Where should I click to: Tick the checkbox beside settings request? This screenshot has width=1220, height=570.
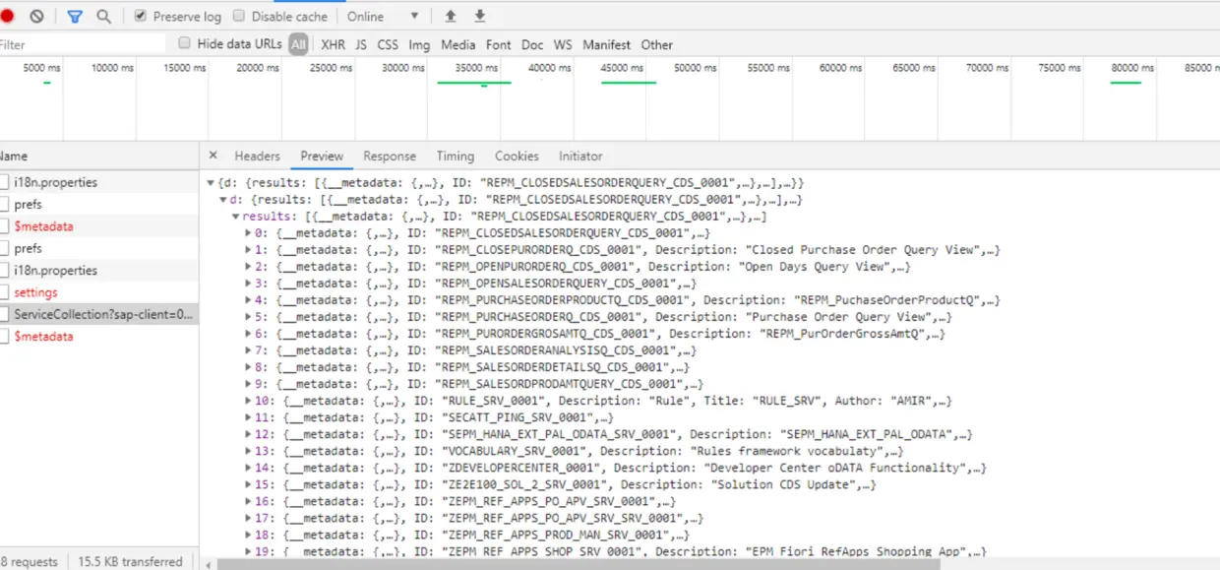point(4,292)
